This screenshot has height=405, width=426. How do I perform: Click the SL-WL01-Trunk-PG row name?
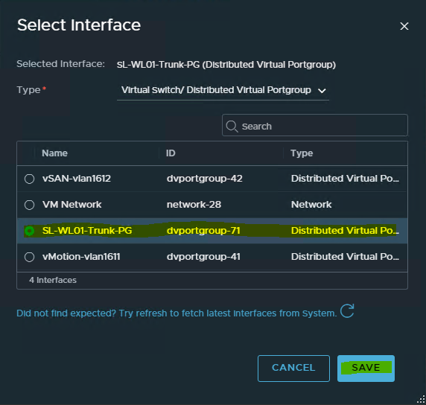pyautogui.click(x=87, y=231)
